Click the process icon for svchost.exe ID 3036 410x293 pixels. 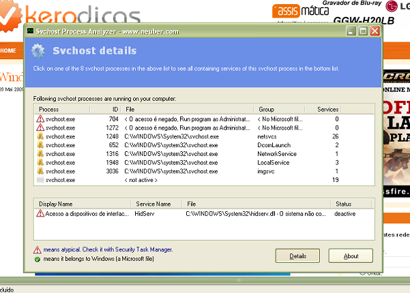pyautogui.click(x=40, y=171)
